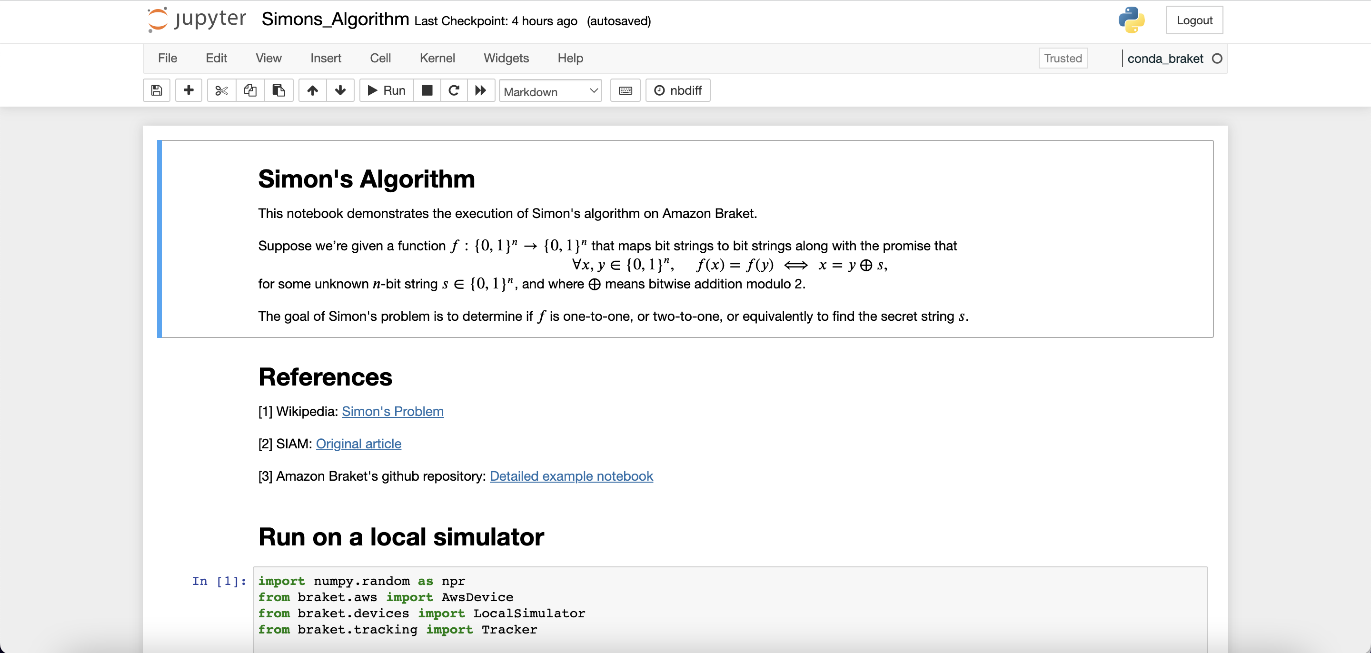Open the command palette keyboard icon
The height and width of the screenshot is (653, 1371).
pos(626,90)
